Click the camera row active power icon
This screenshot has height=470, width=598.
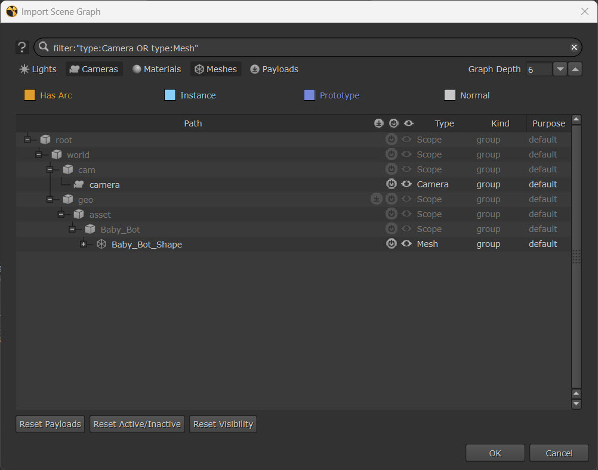[x=392, y=184]
